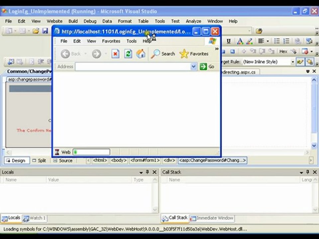Select the <html> tag breadcrumb
This screenshot has height=239, width=319.
[x=100, y=160]
